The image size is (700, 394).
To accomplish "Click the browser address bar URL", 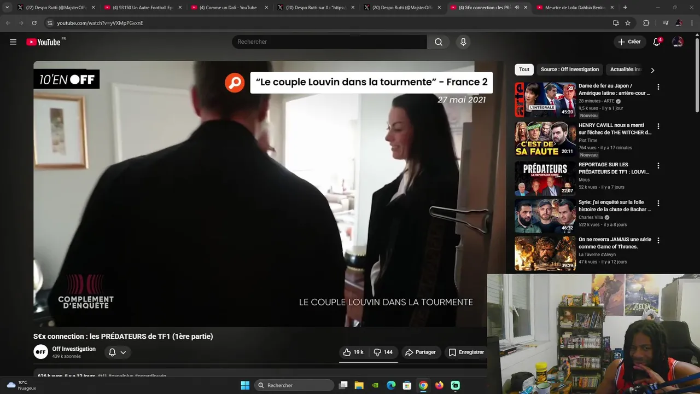I will [100, 23].
